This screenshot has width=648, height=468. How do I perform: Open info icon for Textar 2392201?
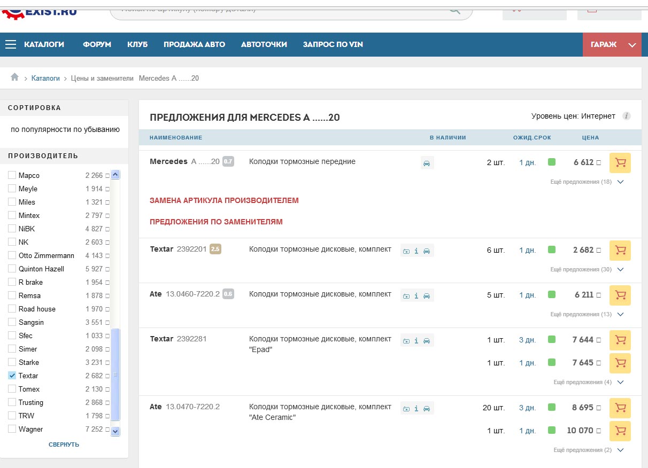416,251
